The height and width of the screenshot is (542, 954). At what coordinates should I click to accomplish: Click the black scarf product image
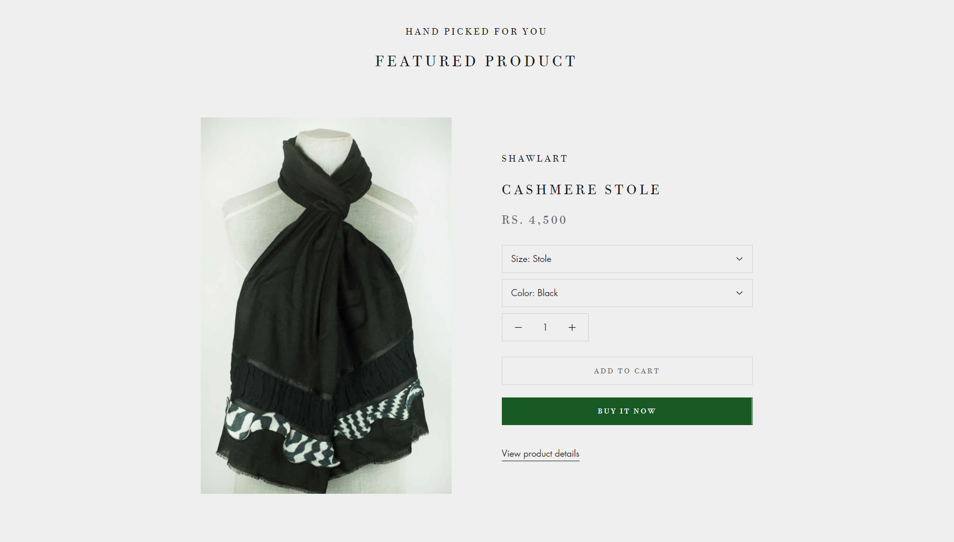click(x=326, y=306)
